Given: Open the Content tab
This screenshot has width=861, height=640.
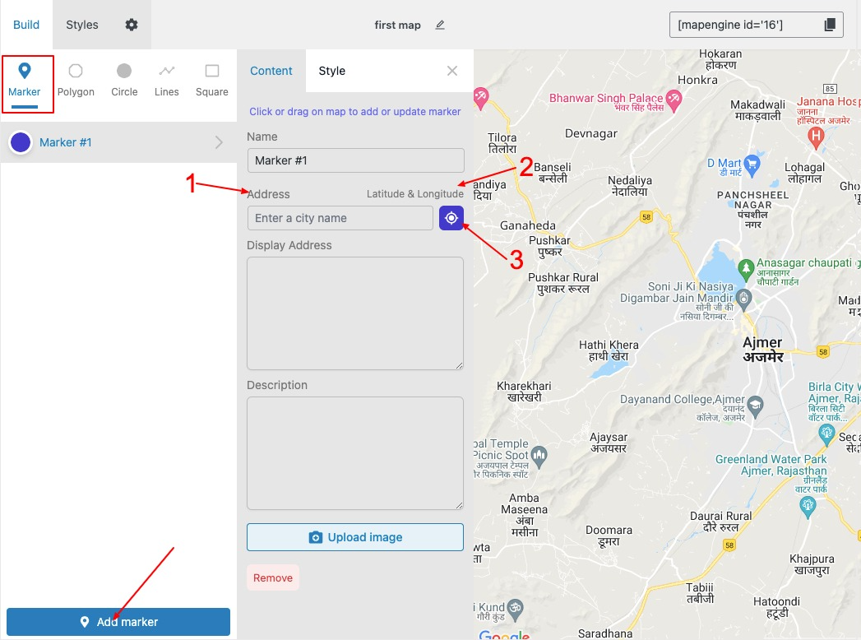Looking at the screenshot, I should coord(271,71).
